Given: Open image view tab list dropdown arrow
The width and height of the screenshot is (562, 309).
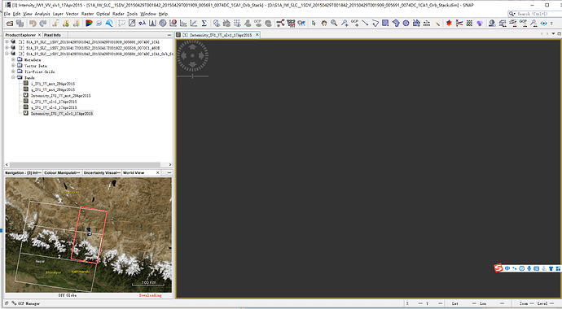Looking at the screenshot, I should 553,33.
